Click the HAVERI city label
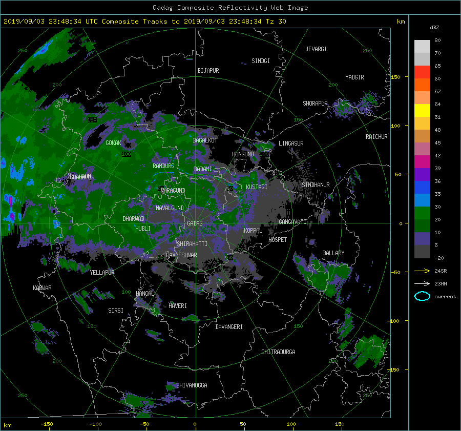 click(178, 306)
